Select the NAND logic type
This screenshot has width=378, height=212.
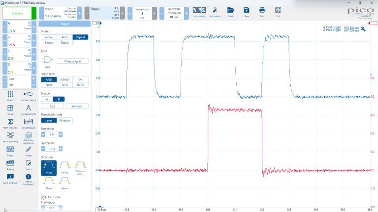(x=64, y=79)
